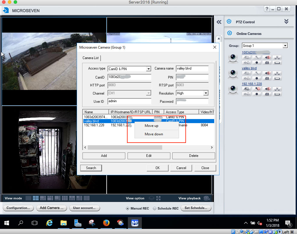The height and width of the screenshot is (234, 297).
Task: Enable microphone for camera 192.168.1.228
Action: pos(257,89)
